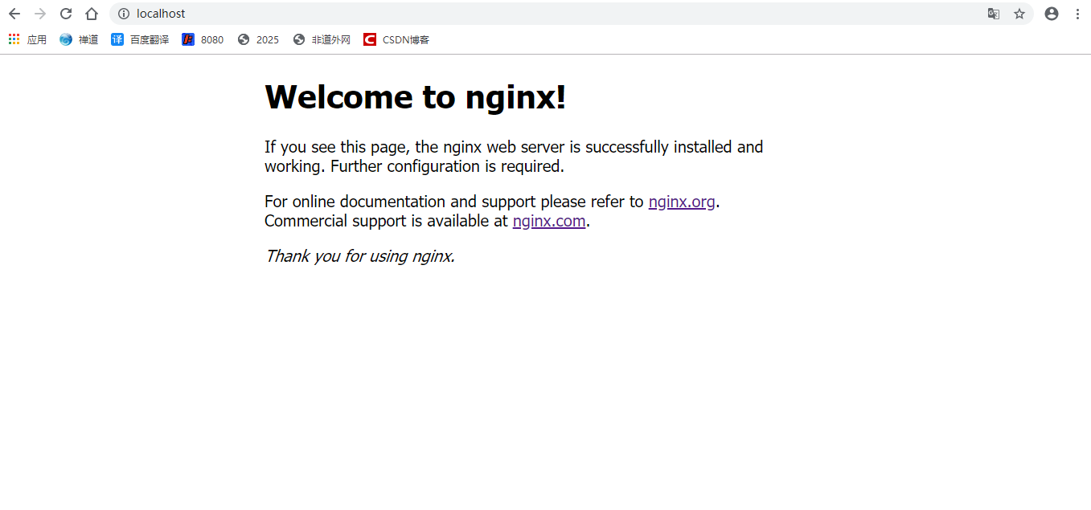Follow the nginx.org documentation link
Image resolution: width=1091 pixels, height=510 pixels.
(682, 202)
